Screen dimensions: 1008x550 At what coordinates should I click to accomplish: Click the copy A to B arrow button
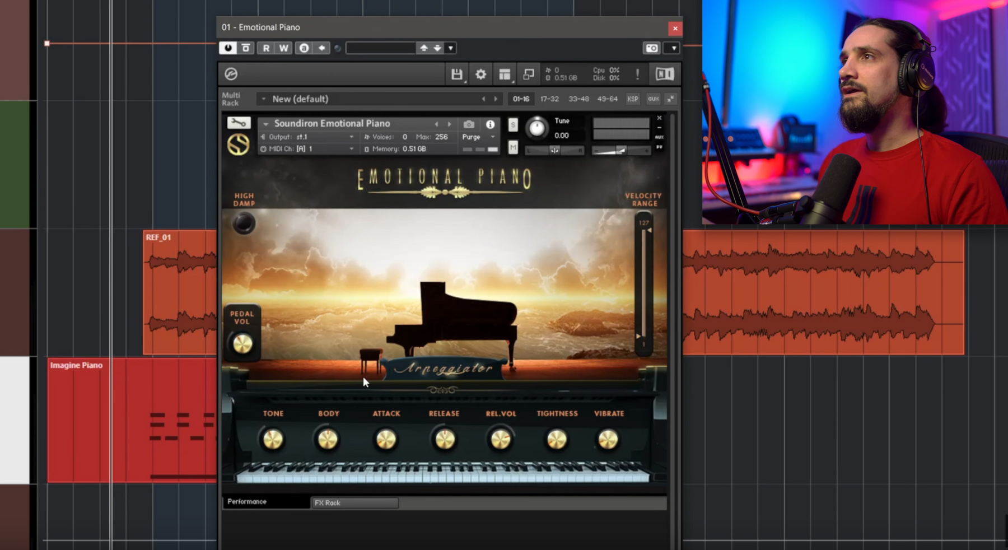(322, 48)
